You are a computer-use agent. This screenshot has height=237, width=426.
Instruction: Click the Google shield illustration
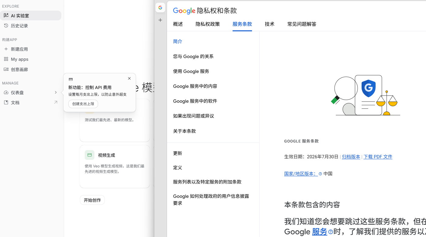point(368,88)
